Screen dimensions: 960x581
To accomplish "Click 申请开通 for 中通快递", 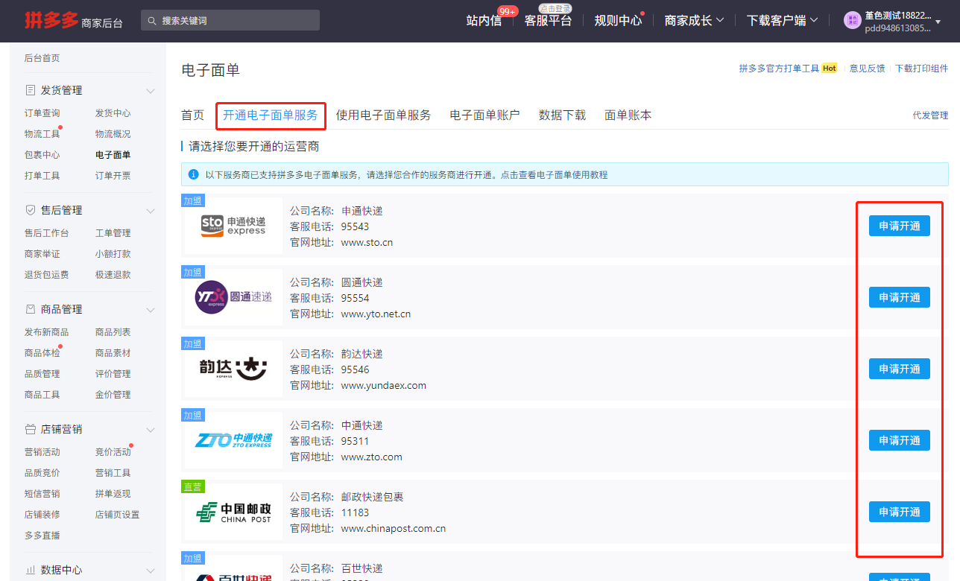I will point(900,440).
